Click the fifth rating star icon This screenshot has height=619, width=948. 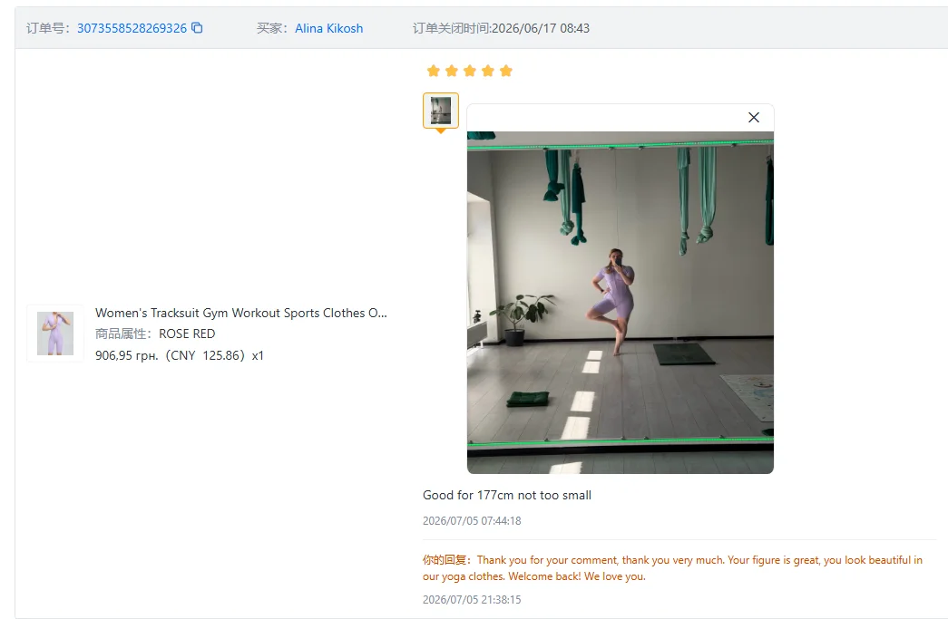[506, 72]
